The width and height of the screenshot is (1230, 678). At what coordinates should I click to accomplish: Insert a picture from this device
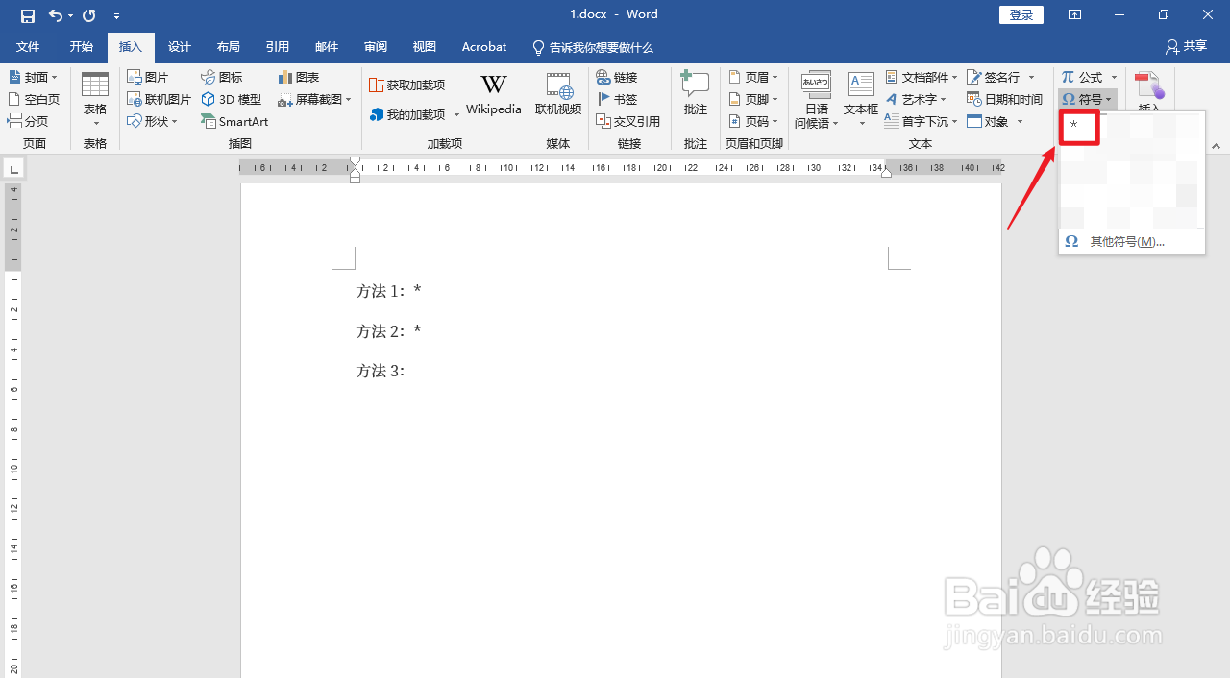click(x=150, y=77)
